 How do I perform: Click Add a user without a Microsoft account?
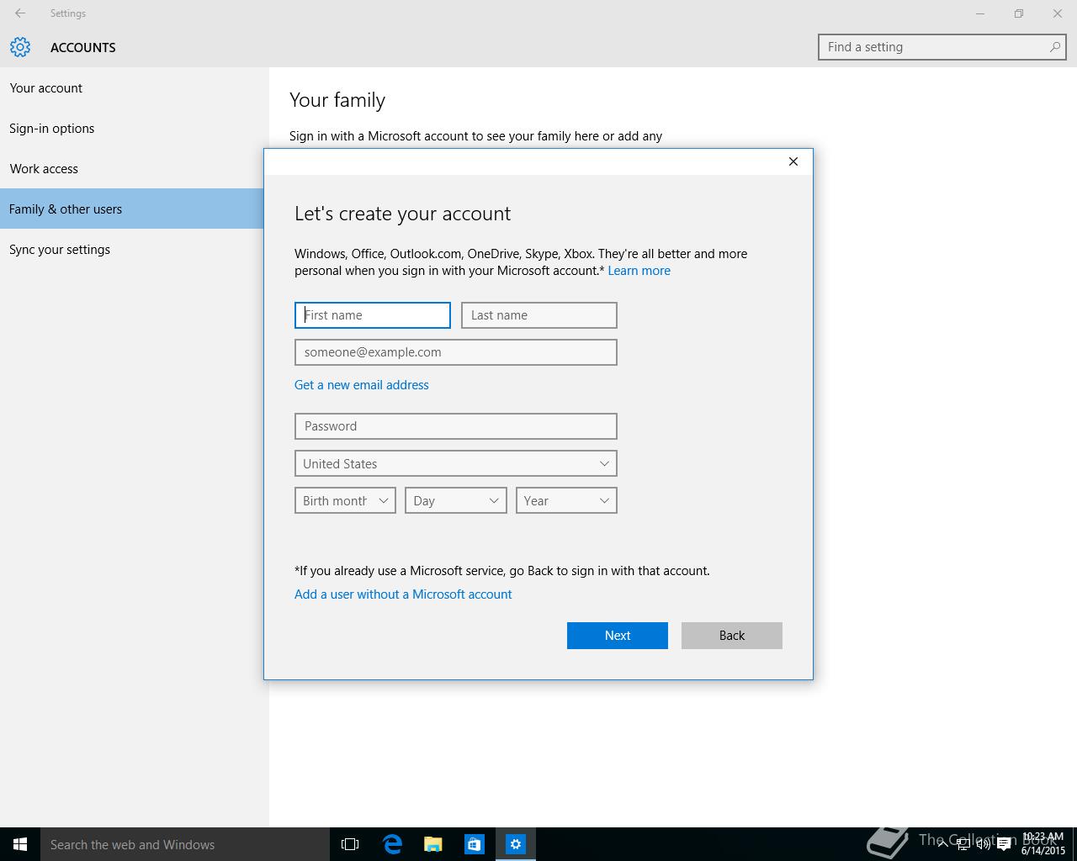point(403,594)
